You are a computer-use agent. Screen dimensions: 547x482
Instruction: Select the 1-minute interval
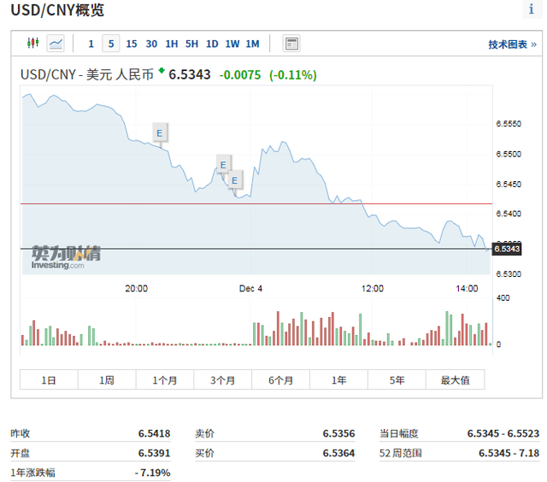pyautogui.click(x=91, y=44)
